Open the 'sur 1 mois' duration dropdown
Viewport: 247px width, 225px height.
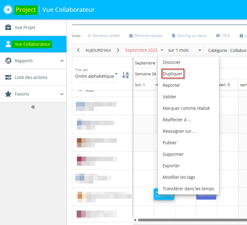[x=184, y=50]
